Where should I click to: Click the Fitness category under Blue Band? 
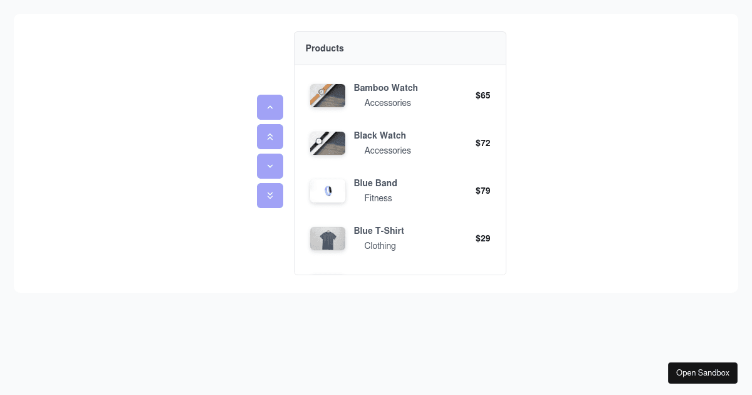[x=378, y=198]
